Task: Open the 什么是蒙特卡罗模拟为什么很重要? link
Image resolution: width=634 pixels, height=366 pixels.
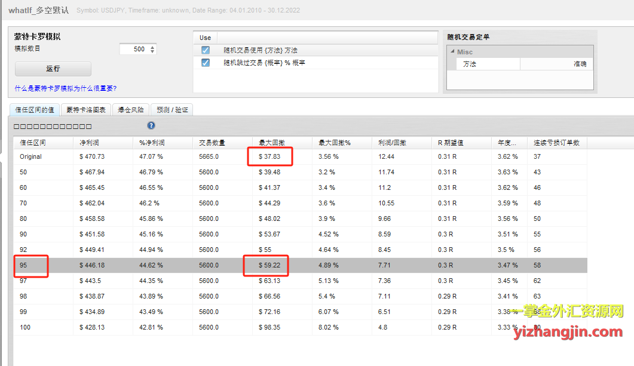Action: (x=66, y=88)
